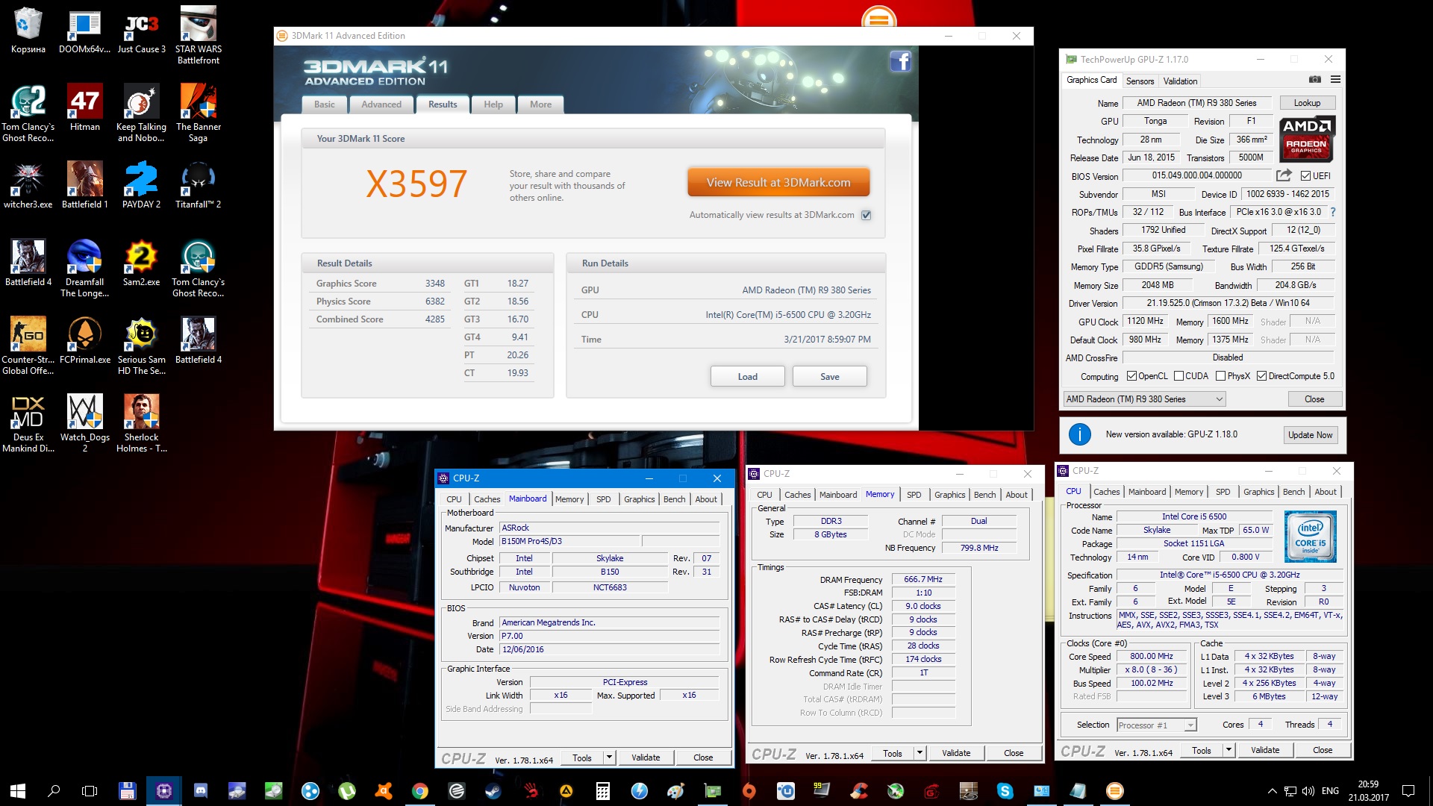Launch the Just Cause 3 desktop icon
Screen dimensions: 1433x806
(x=141, y=30)
